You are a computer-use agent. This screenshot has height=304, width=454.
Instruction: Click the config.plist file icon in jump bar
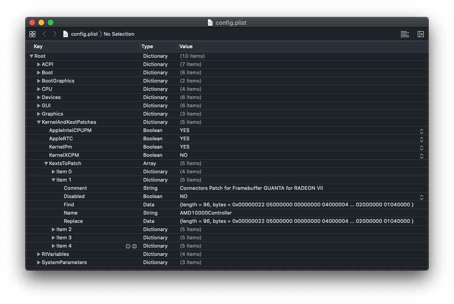[66, 34]
